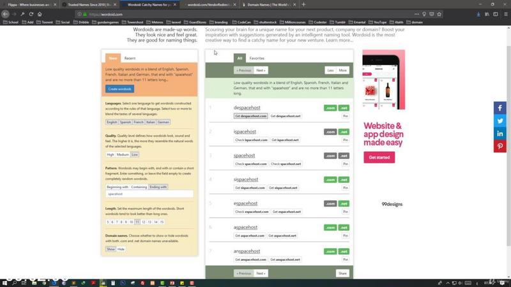Bookmark this page with the star icon
This screenshot has width=511, height=287.
point(439,14)
